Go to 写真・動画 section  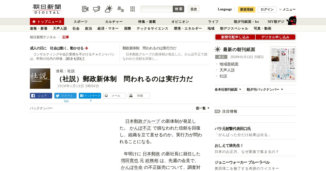[262, 28]
